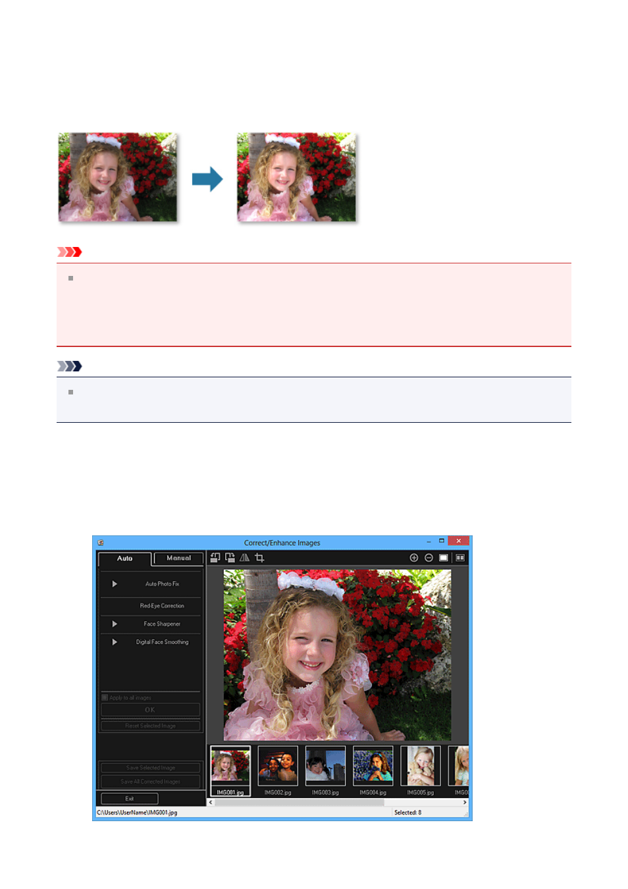
Task: Click the enlarge (plus) zoom icon
Action: [414, 558]
